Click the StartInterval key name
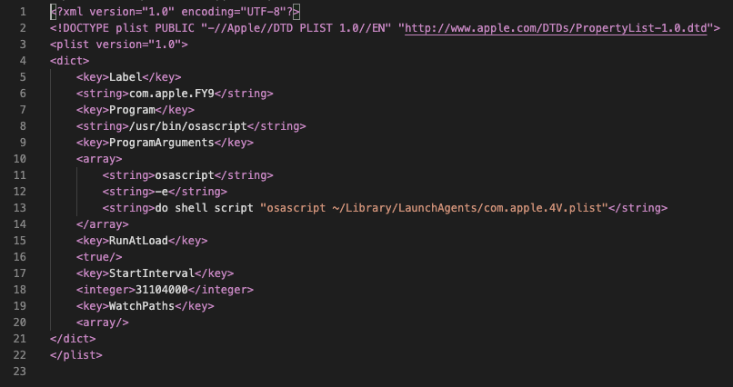This screenshot has width=733, height=387. (152, 273)
